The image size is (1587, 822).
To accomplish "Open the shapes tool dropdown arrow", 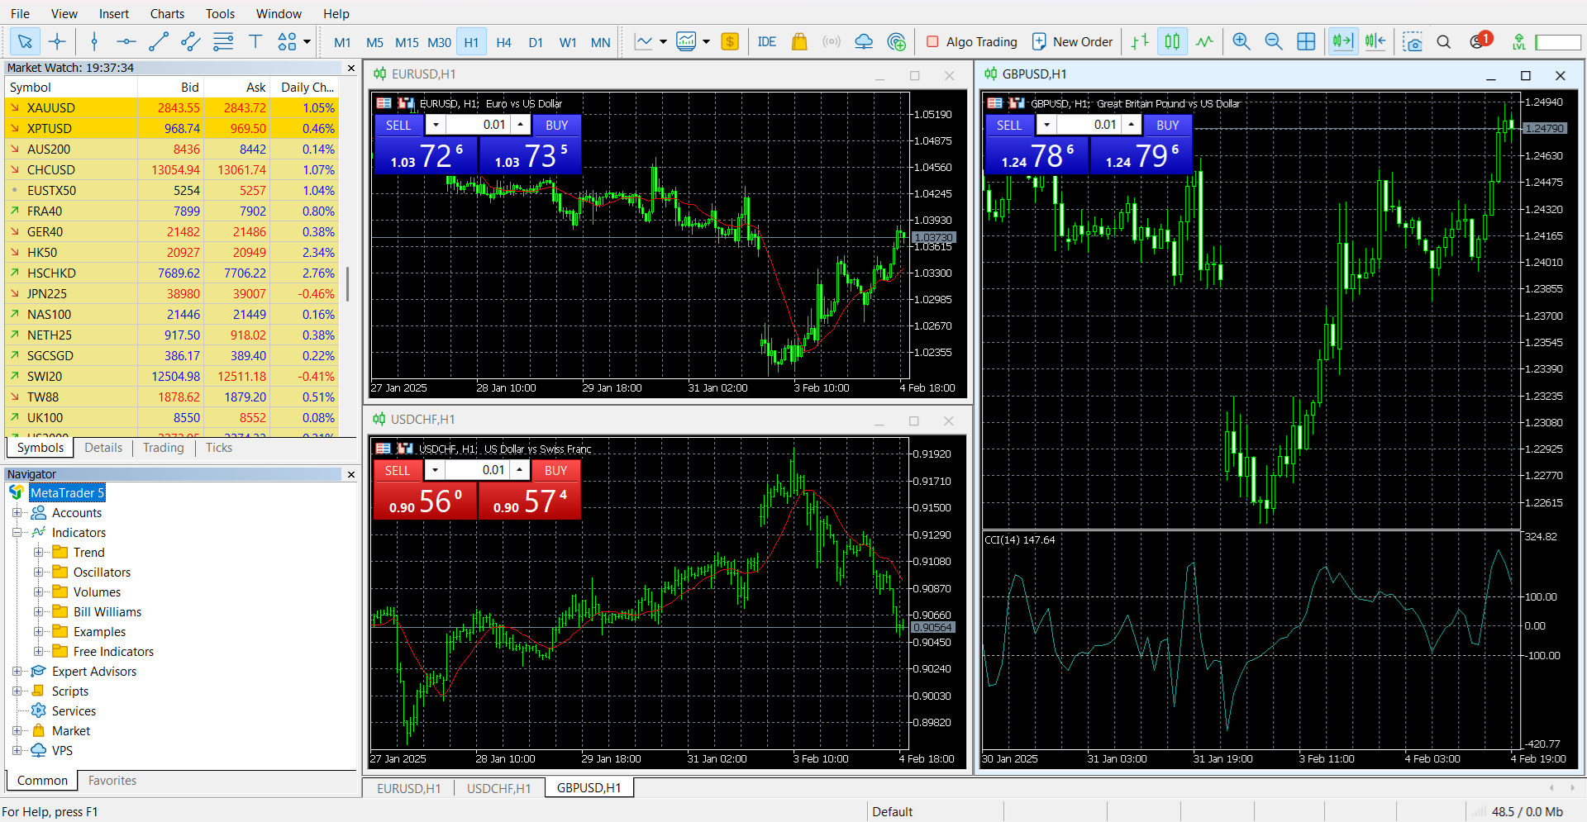I will (307, 42).
